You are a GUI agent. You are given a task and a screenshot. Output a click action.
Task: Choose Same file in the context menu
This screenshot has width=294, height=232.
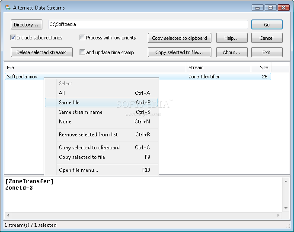[x=102, y=103]
